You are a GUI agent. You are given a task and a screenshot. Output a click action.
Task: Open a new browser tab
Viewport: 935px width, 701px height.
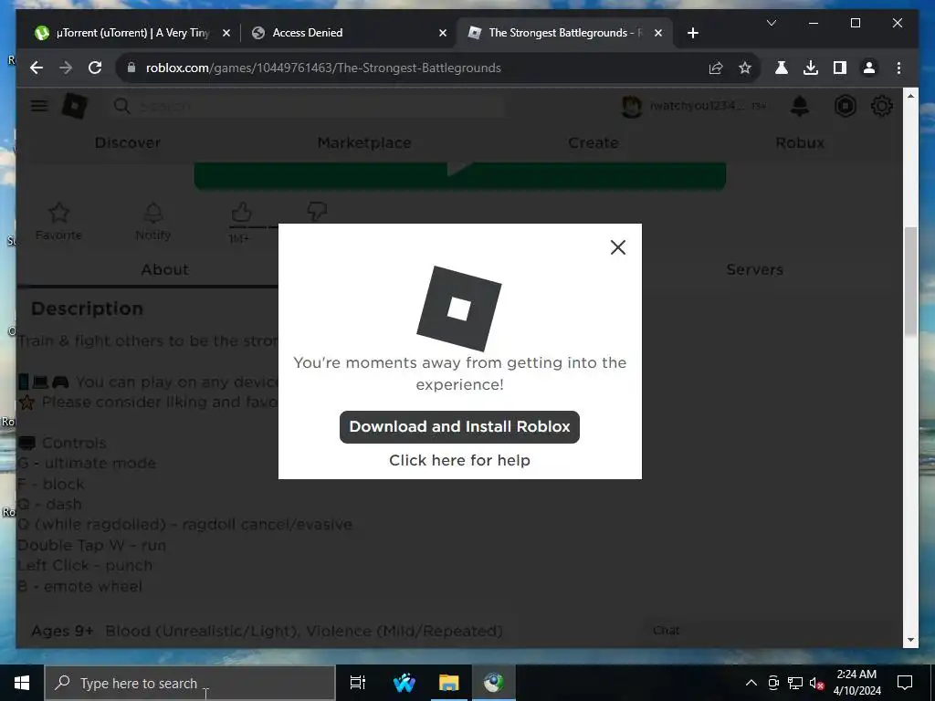tap(692, 34)
